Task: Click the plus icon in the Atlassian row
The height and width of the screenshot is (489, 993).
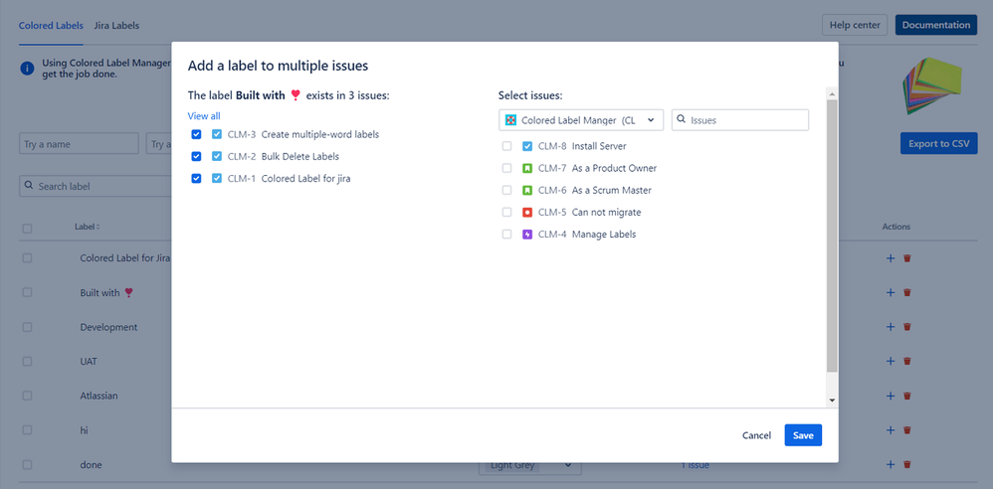Action: [890, 396]
